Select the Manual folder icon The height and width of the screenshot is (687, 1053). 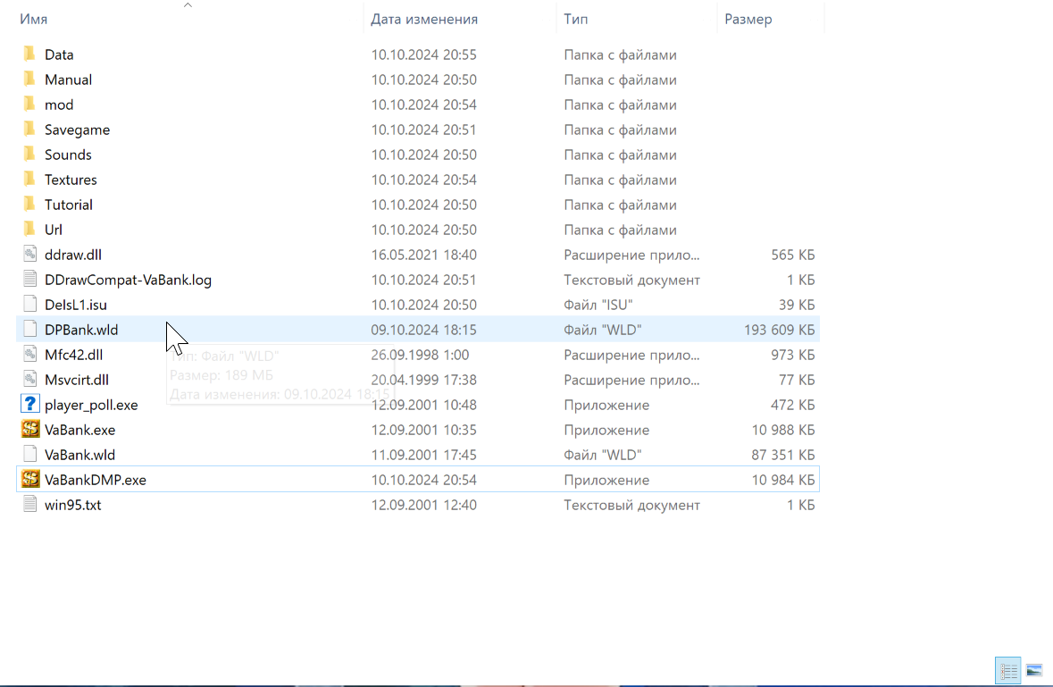pos(29,80)
